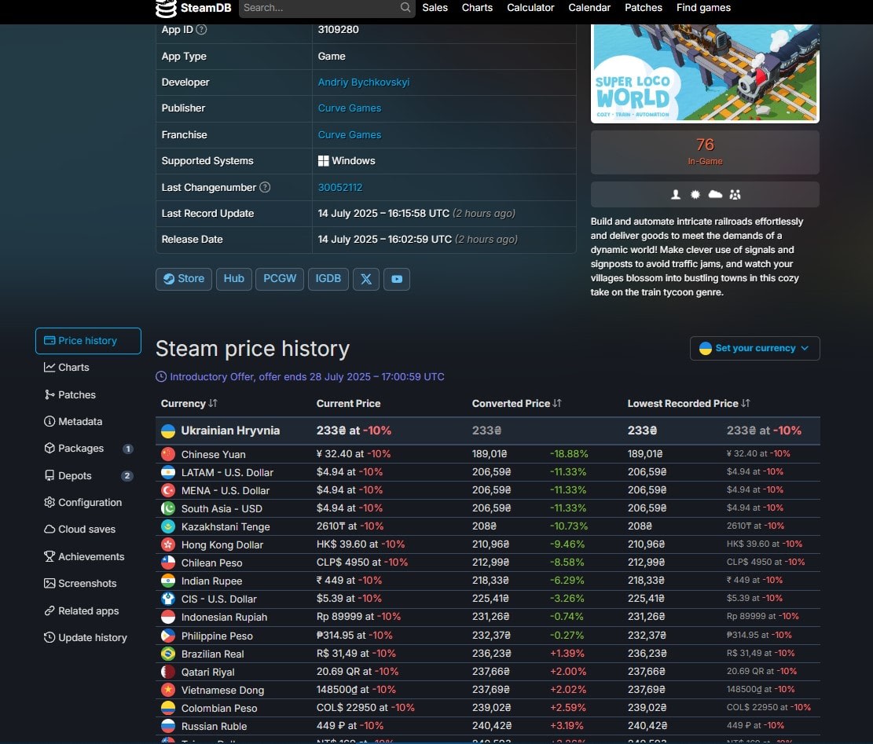
Task: Click the SteamDB logo
Action: [193, 8]
